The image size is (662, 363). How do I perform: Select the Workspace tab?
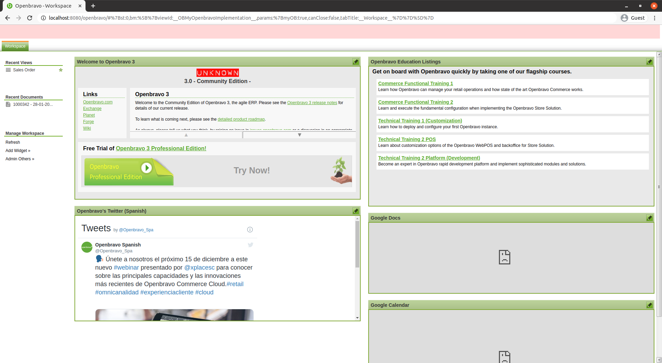(x=15, y=46)
